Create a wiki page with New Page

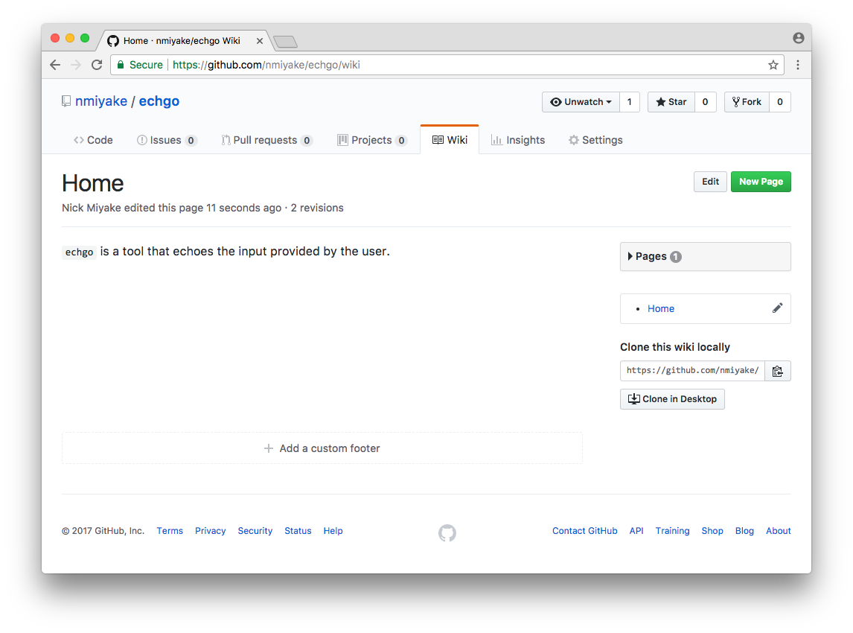[x=761, y=182]
